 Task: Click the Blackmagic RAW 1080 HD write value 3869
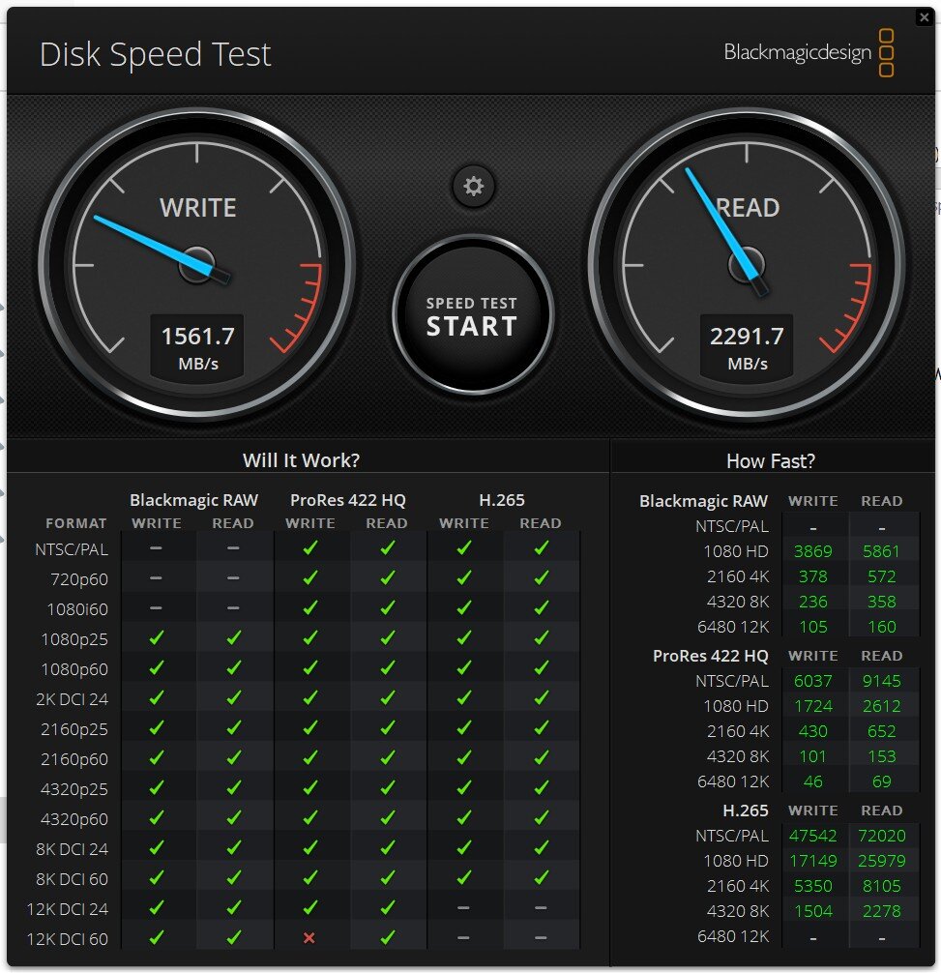click(812, 551)
